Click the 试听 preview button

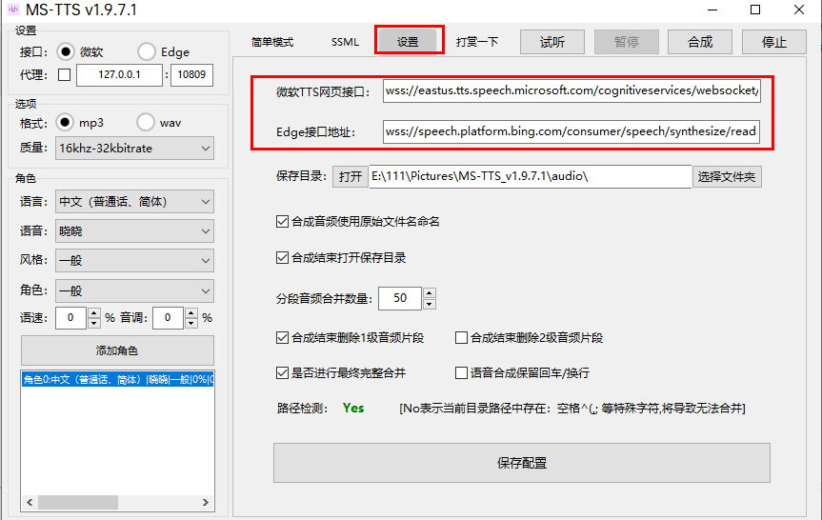(x=552, y=42)
